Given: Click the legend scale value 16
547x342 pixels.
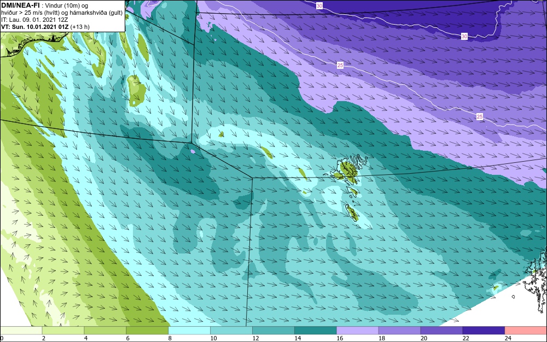Looking at the screenshot, I should coord(340,338).
